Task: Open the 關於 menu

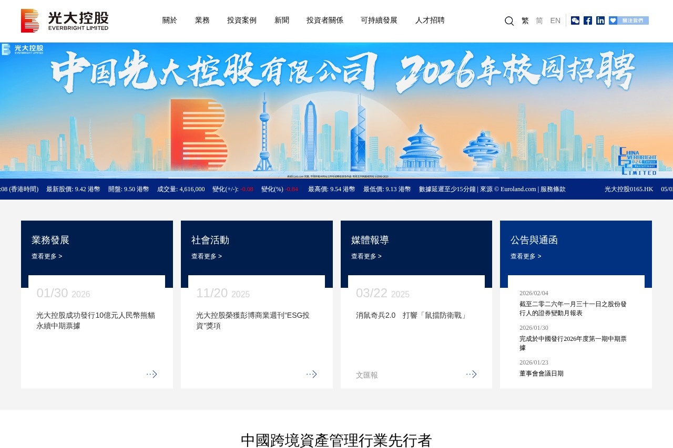Action: tap(170, 20)
